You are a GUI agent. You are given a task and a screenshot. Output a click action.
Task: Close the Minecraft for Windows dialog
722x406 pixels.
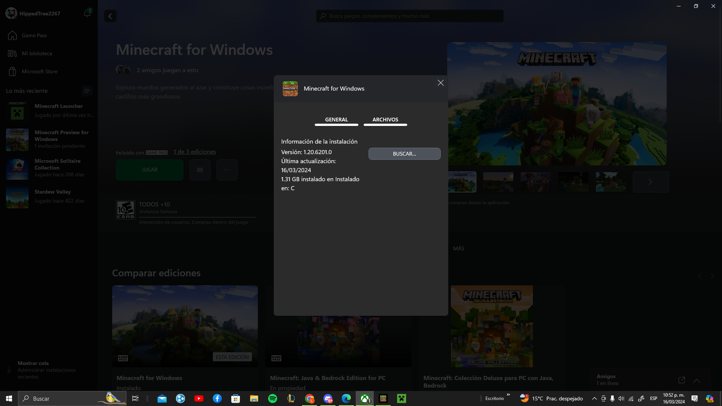(x=440, y=83)
